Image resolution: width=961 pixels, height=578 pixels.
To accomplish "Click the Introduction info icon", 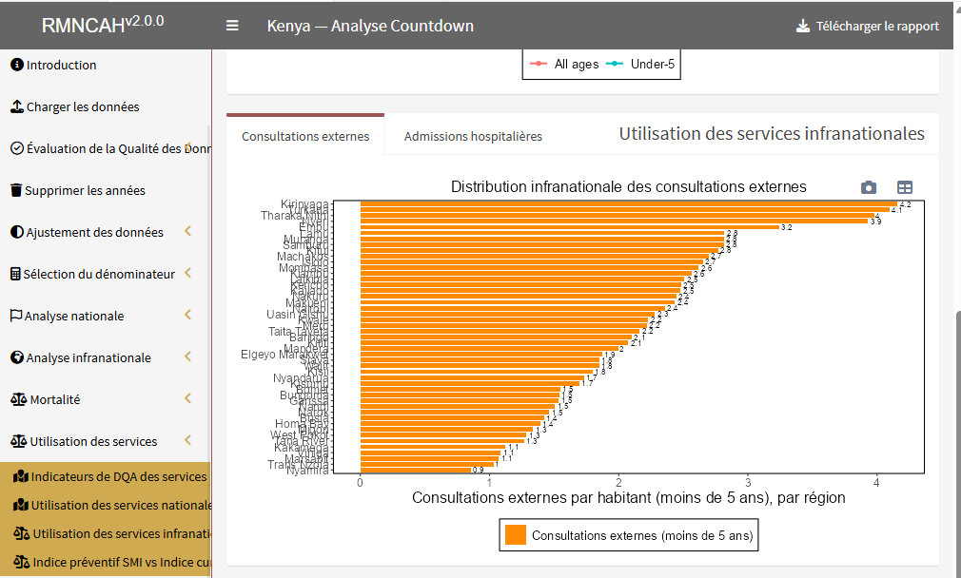I will tap(17, 65).
